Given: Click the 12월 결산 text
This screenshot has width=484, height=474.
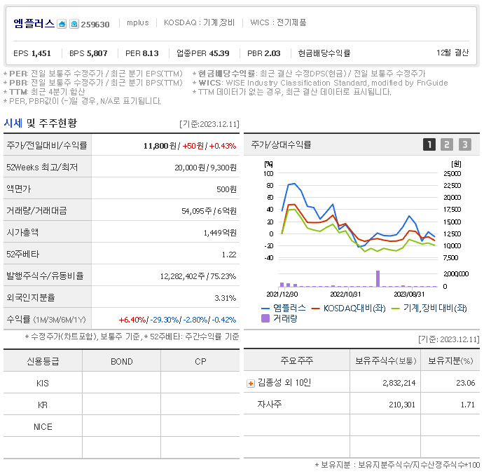Looking at the screenshot, I should click(452, 53).
